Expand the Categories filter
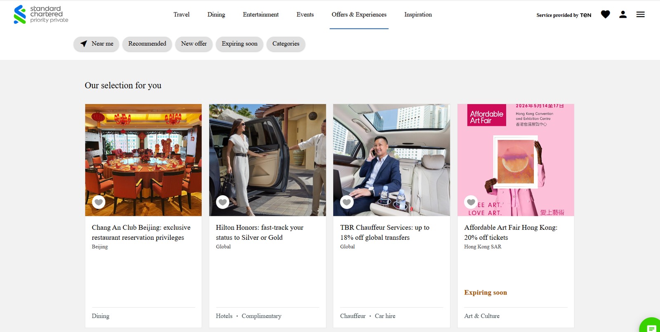 pos(285,44)
